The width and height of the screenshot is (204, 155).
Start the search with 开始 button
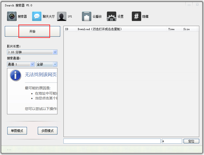32,31
